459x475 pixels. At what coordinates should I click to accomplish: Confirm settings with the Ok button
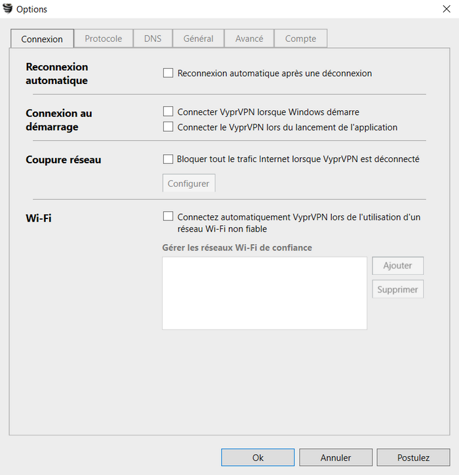point(258,457)
